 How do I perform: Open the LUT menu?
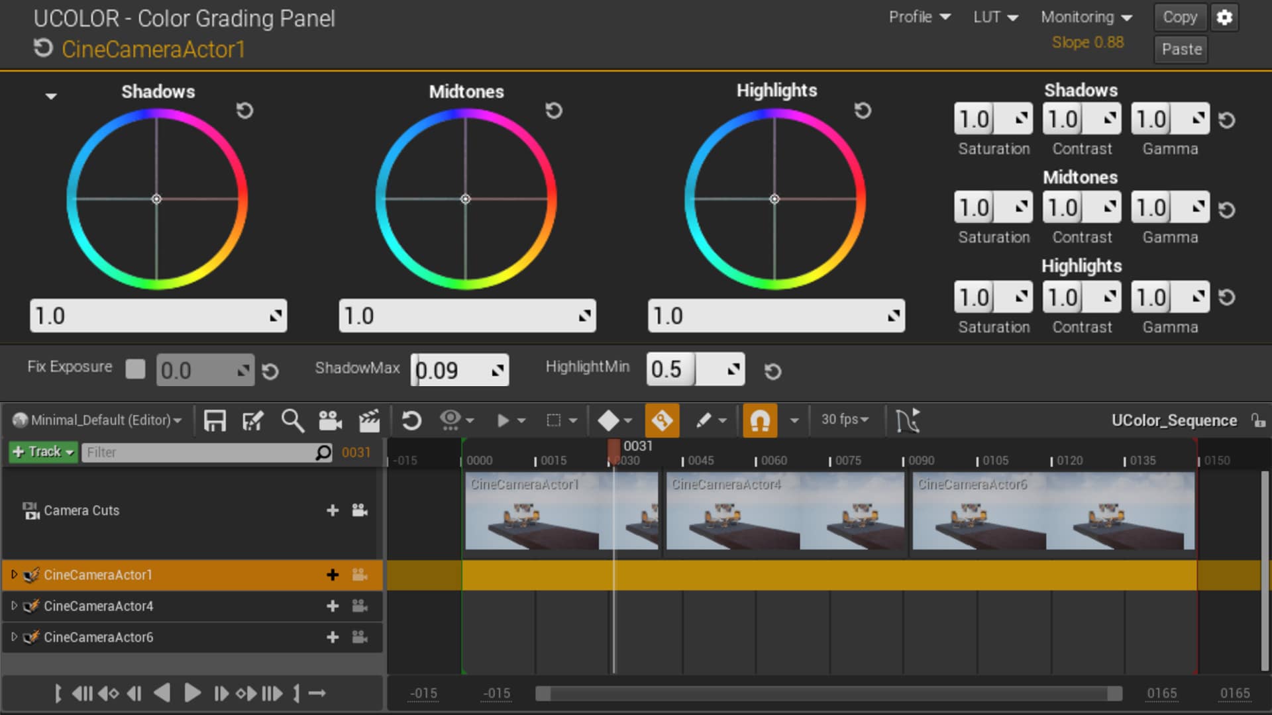point(994,17)
